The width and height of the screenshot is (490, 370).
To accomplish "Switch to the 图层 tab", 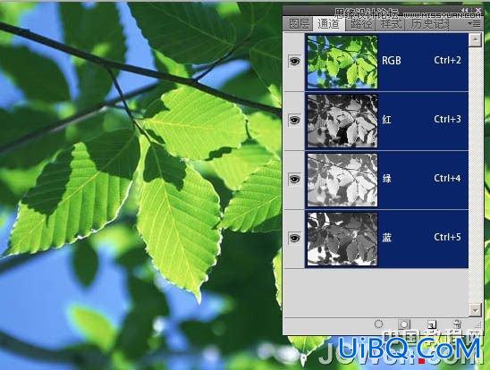I will (299, 24).
